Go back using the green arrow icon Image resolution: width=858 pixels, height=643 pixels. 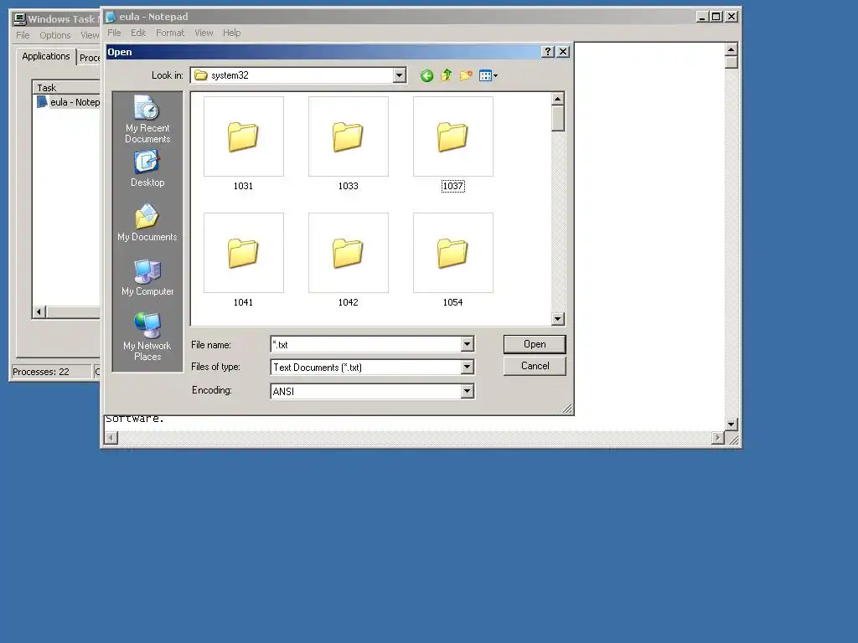click(x=426, y=75)
